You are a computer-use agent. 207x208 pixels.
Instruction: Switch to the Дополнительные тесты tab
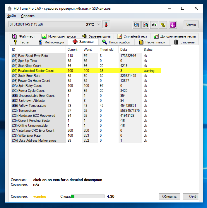tap(175, 36)
